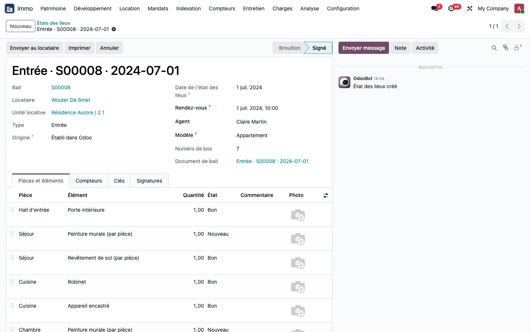Go to the next record arrow

click(x=519, y=26)
